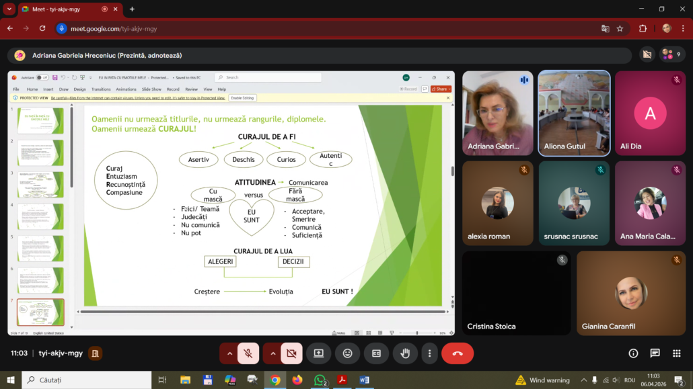
Task: Open more options three-dot menu
Action: pos(429,353)
